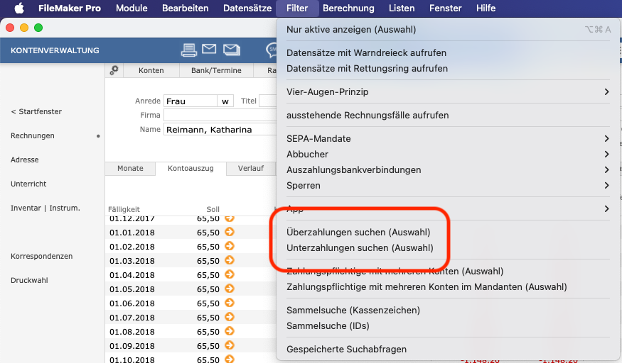Click the orange arrow for 01.01.2018
Screen dimensions: 622x363
pos(229,233)
